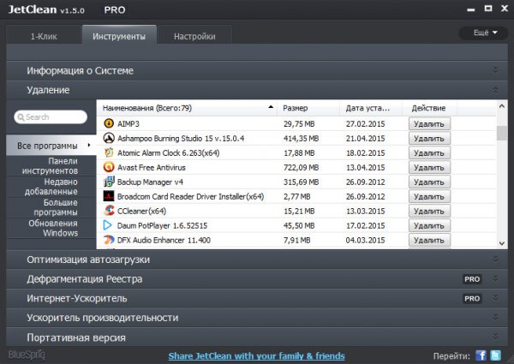Click the 04.03.2015 install date
The image size is (514, 364).
[x=365, y=240]
